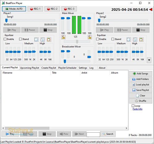Click the REC: 3 record button
Image resolution: width=154 pixels, height=144 pixels.
(x=69, y=9)
